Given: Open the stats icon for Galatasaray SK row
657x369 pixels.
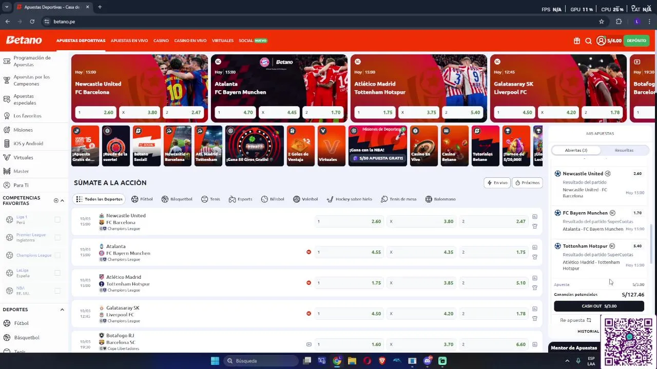Looking at the screenshot, I should [534, 309].
